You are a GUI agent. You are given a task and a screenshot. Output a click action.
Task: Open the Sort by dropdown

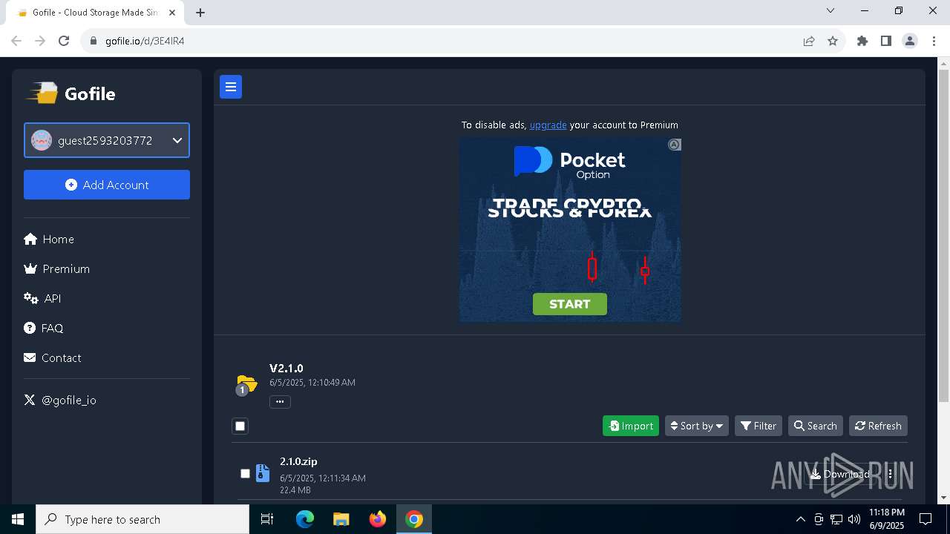pos(697,426)
